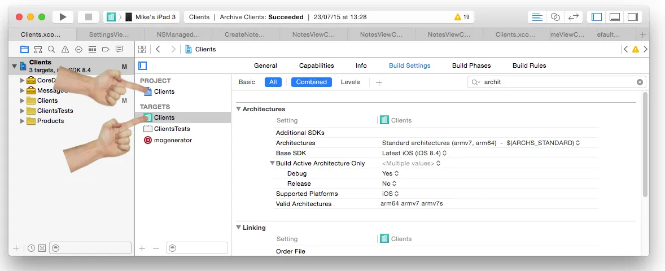Show recently edited files filter clock icon
Image resolution: width=665 pixels, height=271 pixels.
coord(32,248)
